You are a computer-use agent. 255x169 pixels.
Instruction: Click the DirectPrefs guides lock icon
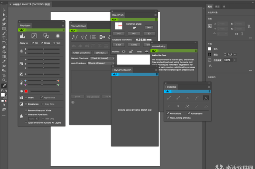[131, 52]
